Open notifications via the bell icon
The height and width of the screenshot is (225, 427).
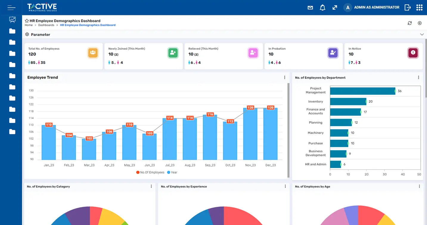322,7
